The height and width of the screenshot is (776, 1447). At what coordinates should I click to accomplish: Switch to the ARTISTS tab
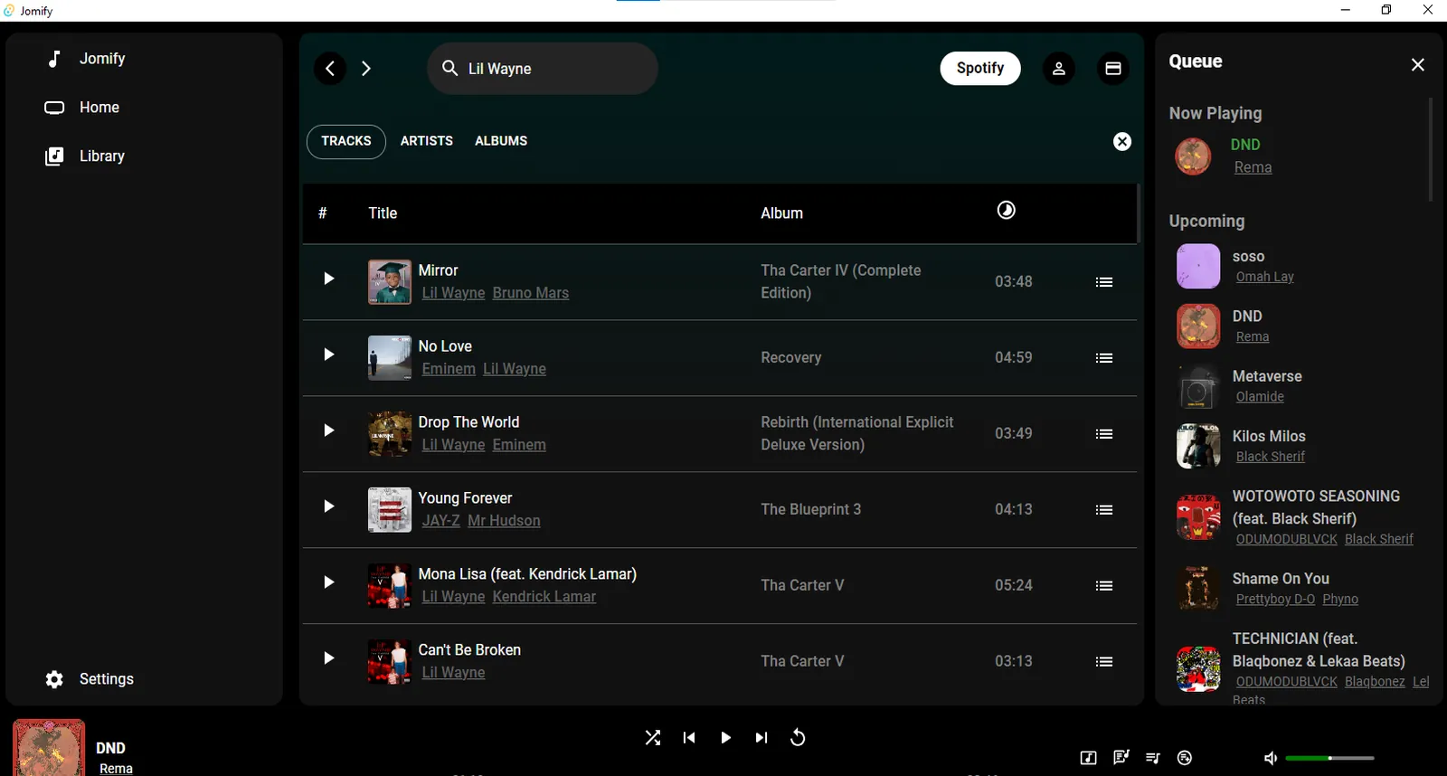tap(427, 141)
